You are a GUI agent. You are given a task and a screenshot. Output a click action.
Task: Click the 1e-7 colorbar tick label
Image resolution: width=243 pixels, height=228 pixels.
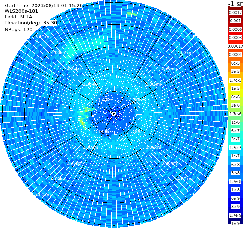coord(235,156)
